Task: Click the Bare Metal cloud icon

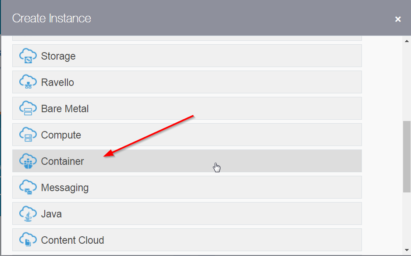Action: (28, 109)
